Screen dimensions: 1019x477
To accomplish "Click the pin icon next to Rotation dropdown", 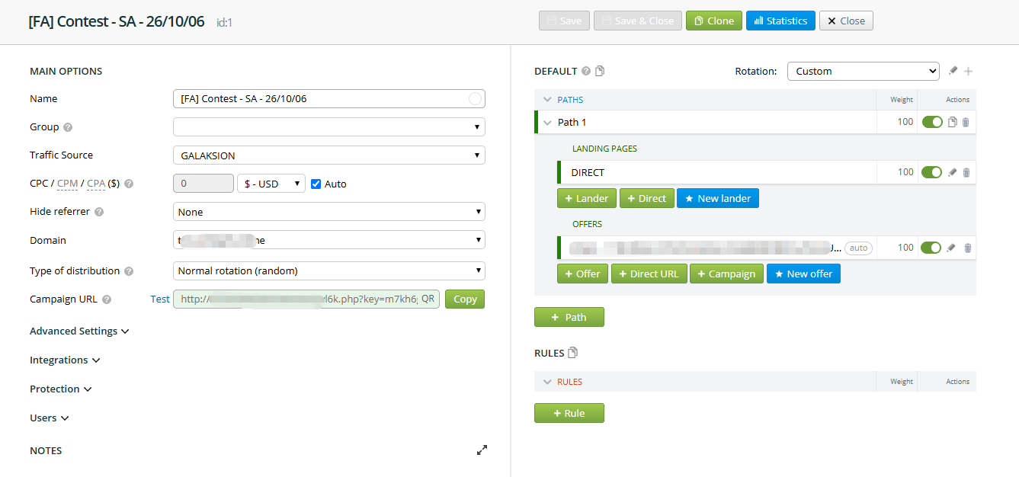I will click(953, 71).
